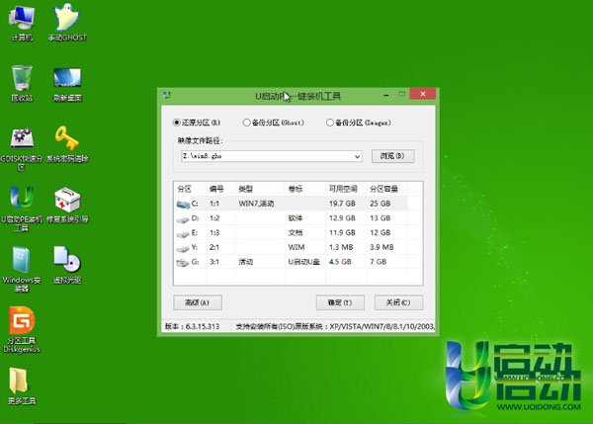
Task: Click the 浏览 (B) browse button
Action: click(392, 156)
